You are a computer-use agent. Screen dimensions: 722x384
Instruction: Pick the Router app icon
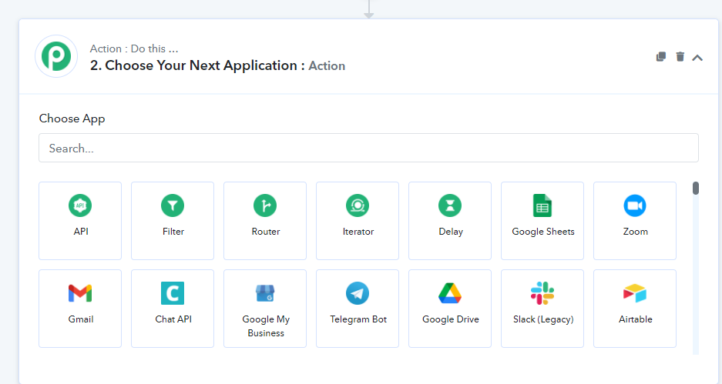point(265,205)
